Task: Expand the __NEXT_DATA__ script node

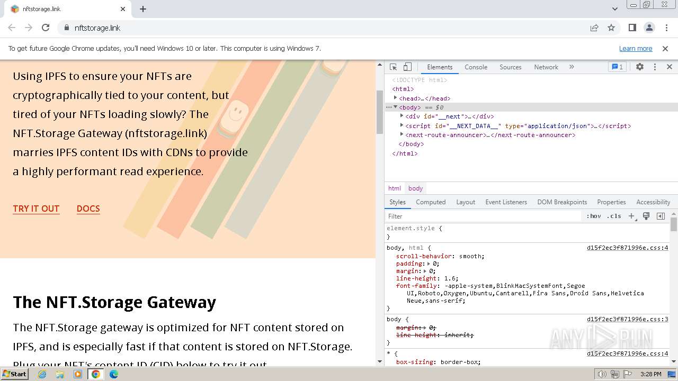Action: (402, 125)
